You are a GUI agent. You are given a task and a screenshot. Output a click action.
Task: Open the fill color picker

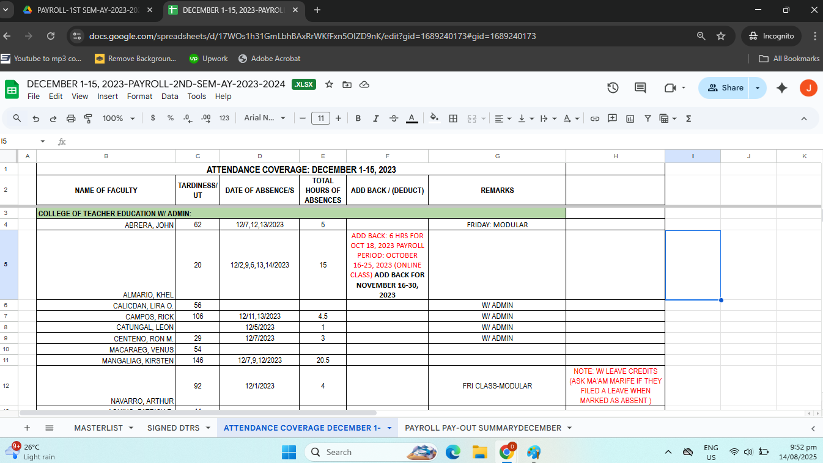435,118
